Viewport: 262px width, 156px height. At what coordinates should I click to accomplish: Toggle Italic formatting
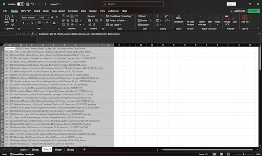(x=28, y=23)
